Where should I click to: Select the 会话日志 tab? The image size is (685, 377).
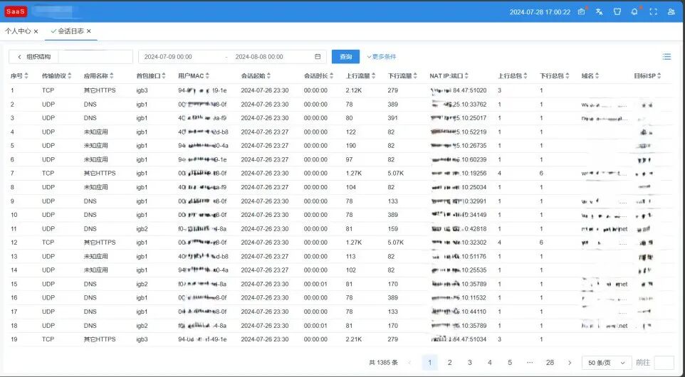click(x=70, y=31)
